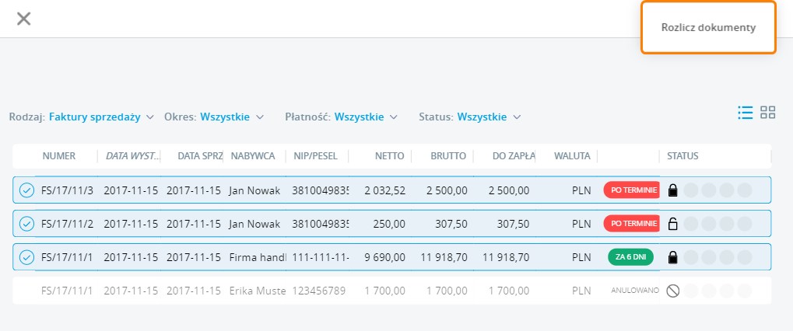The height and width of the screenshot is (331, 793).
Task: Uncheck the invoice FS/17/11/3 checkbox
Action: tap(26, 190)
